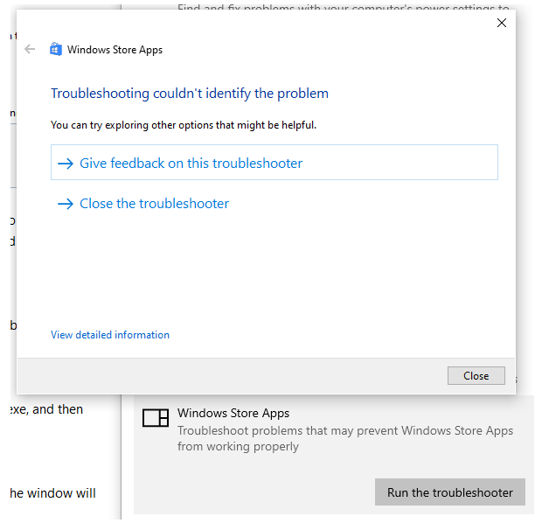The width and height of the screenshot is (542, 530).
Task: Click the Windows Store Apps icon in the dialog header
Action: 56,50
